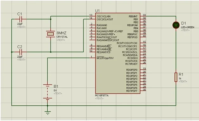Click the RB0/INT pin label
Screen dimensions: 199x121
tap(133, 17)
